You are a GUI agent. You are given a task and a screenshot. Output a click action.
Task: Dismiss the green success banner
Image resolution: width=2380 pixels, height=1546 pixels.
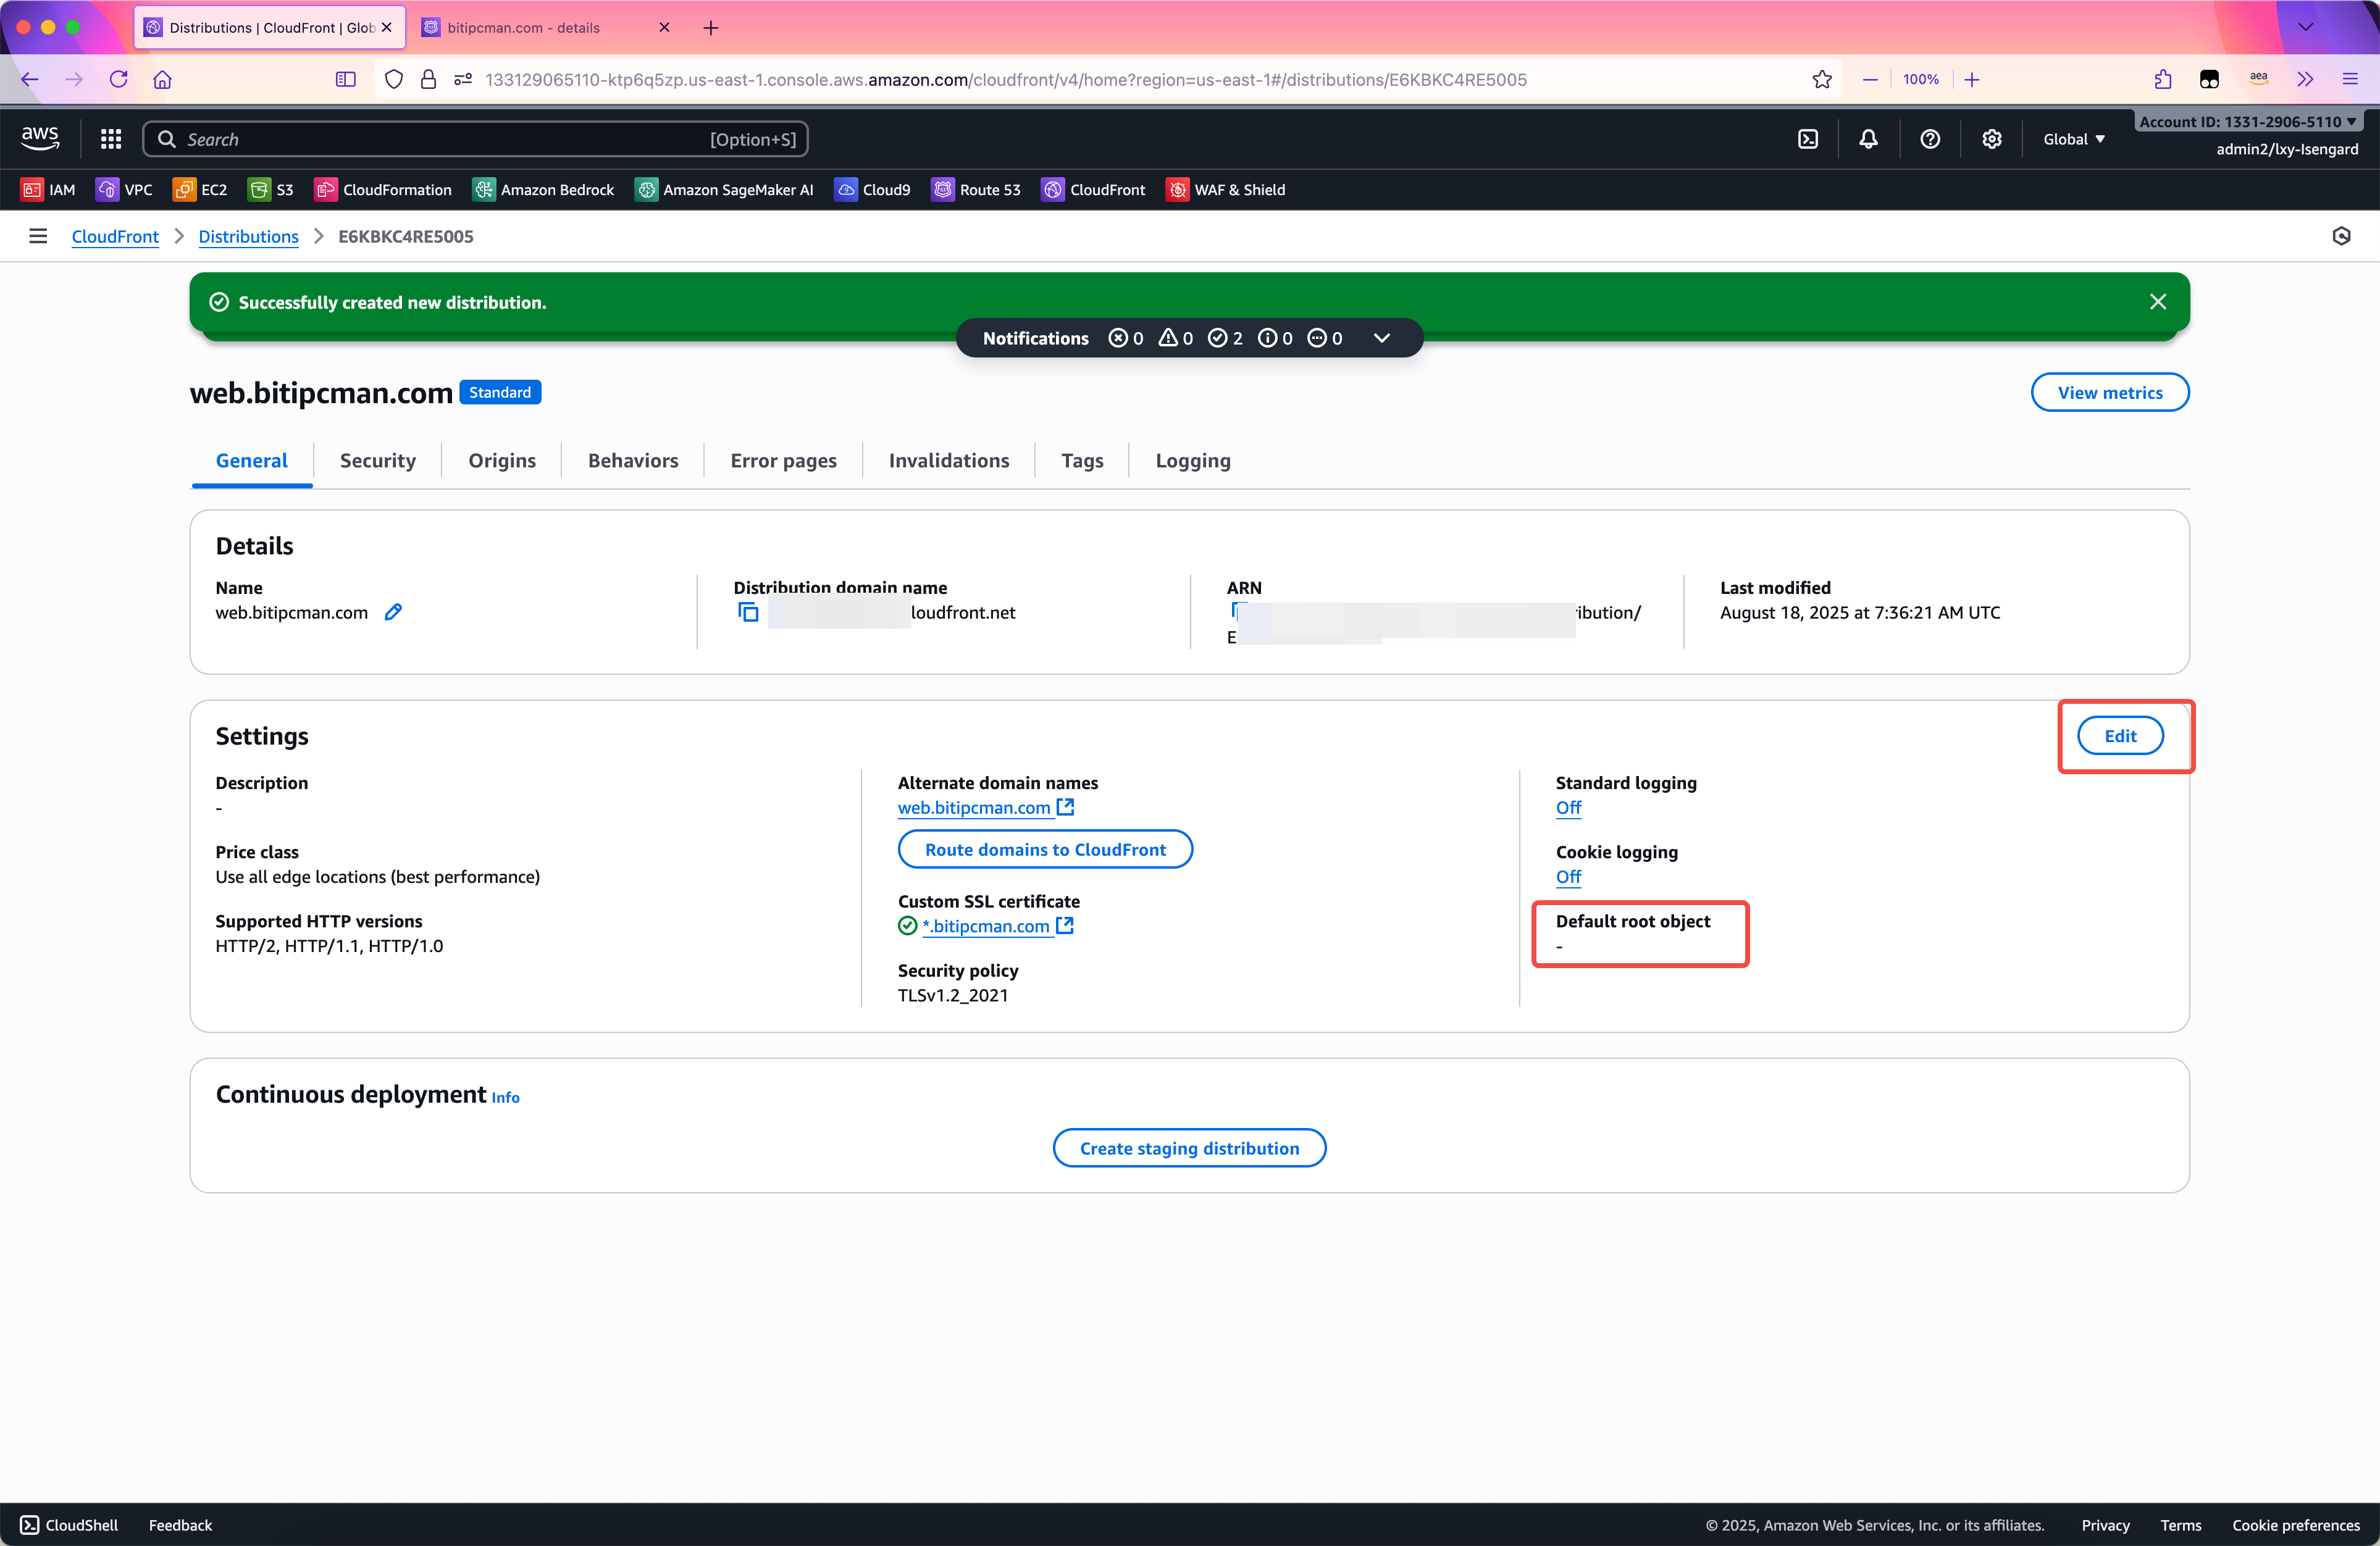click(2157, 302)
